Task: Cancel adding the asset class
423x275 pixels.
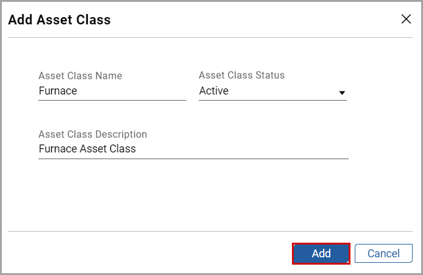Action: 383,254
